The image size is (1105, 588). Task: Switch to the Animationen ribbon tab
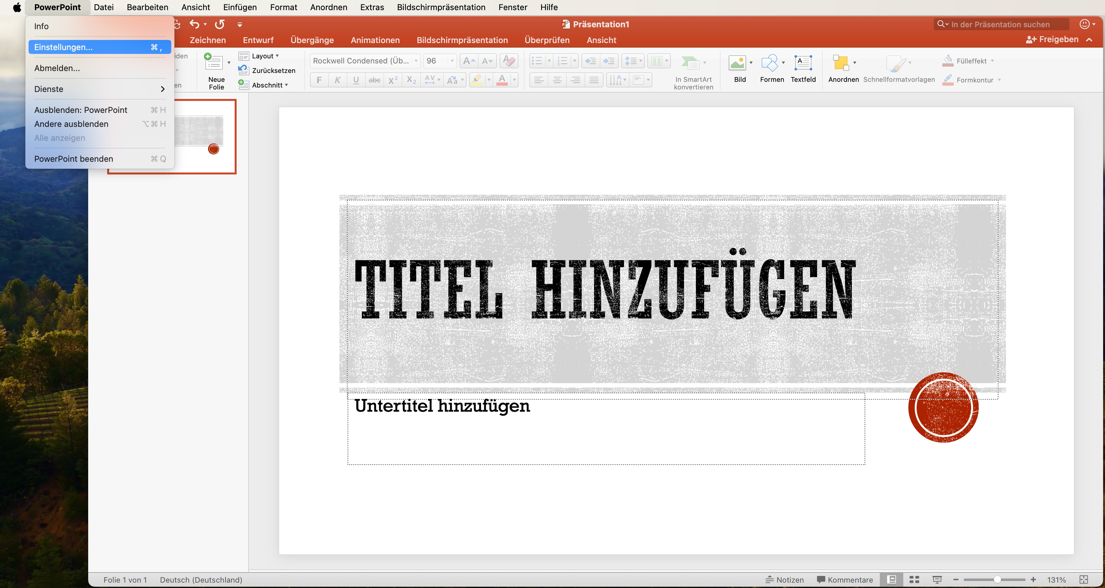pyautogui.click(x=375, y=40)
